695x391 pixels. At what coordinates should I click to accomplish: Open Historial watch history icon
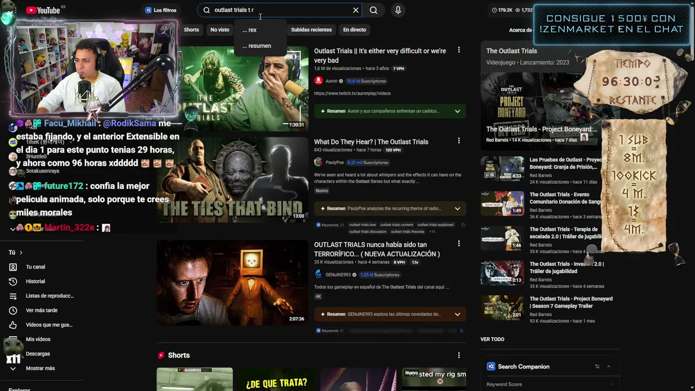click(x=13, y=281)
